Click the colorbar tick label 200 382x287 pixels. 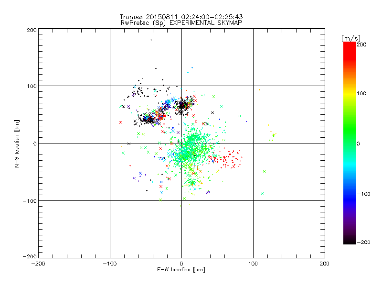361,44
